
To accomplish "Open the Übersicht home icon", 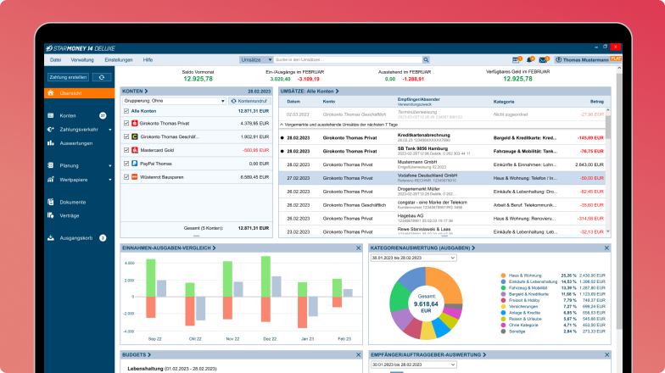I will point(51,92).
